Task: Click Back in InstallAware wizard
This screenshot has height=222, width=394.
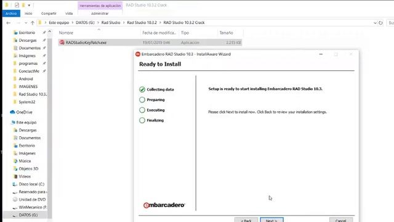Action: click(x=246, y=220)
